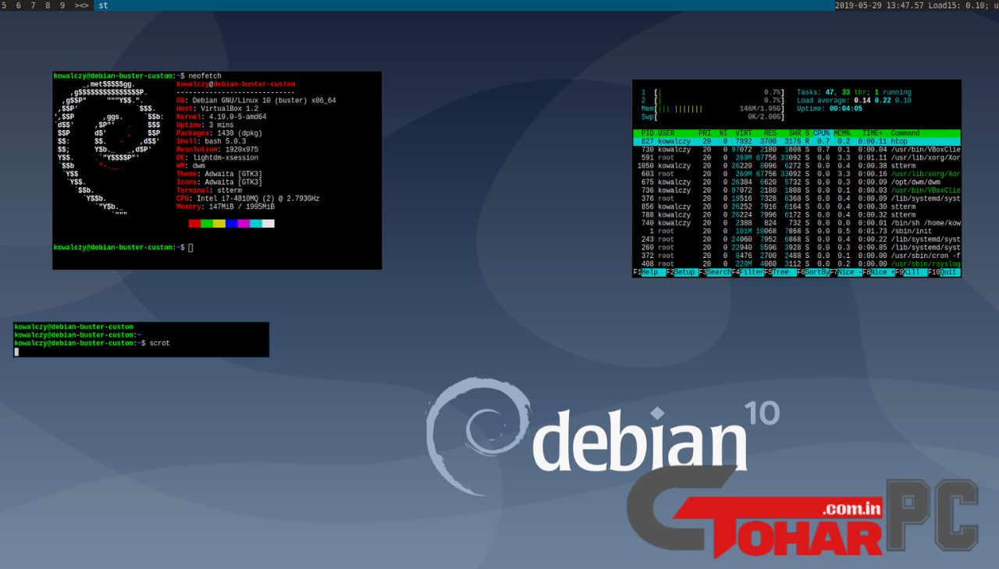Click the yellow color block in neofetch
Image resolution: width=999 pixels, height=569 pixels.
[x=219, y=224]
